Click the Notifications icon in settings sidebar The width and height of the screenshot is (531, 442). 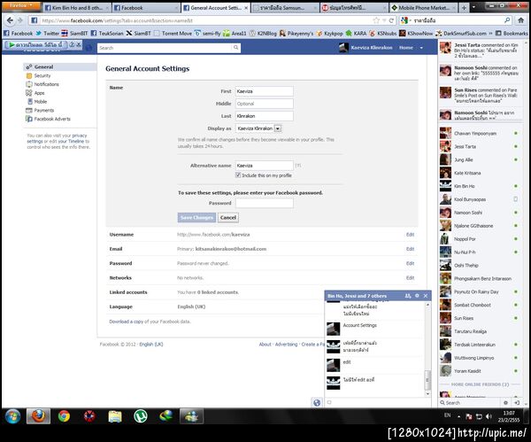29,84
